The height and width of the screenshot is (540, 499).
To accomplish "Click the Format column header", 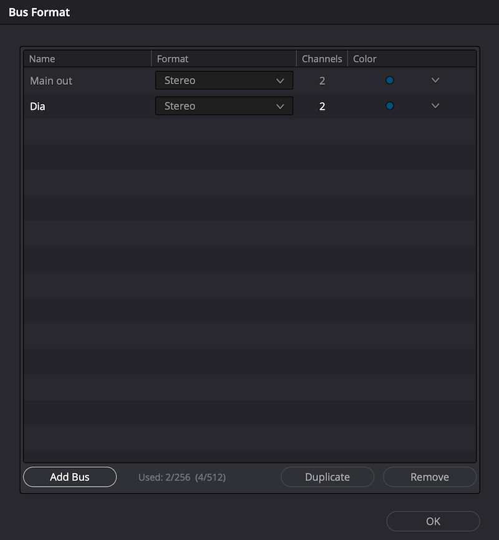I will [173, 59].
